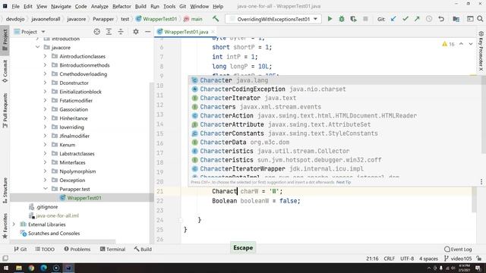Open run configuration dropdown

point(315,19)
